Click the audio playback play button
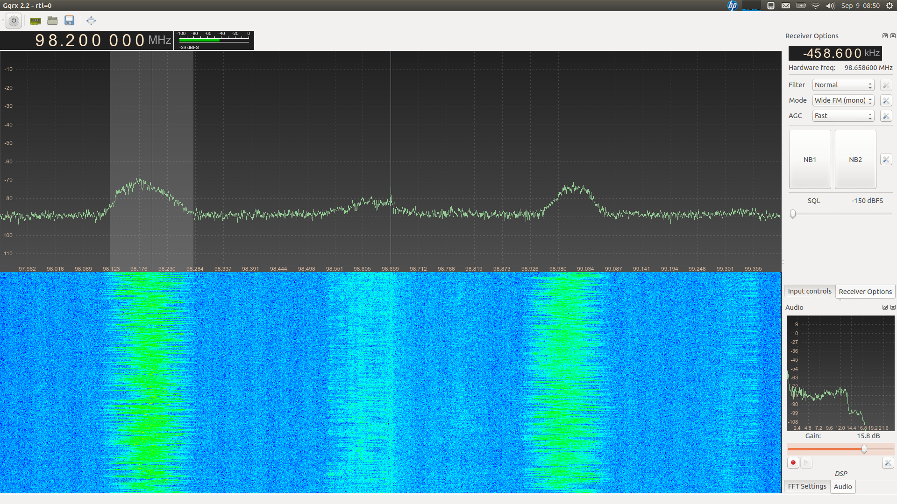The height and width of the screenshot is (504, 897). click(806, 463)
